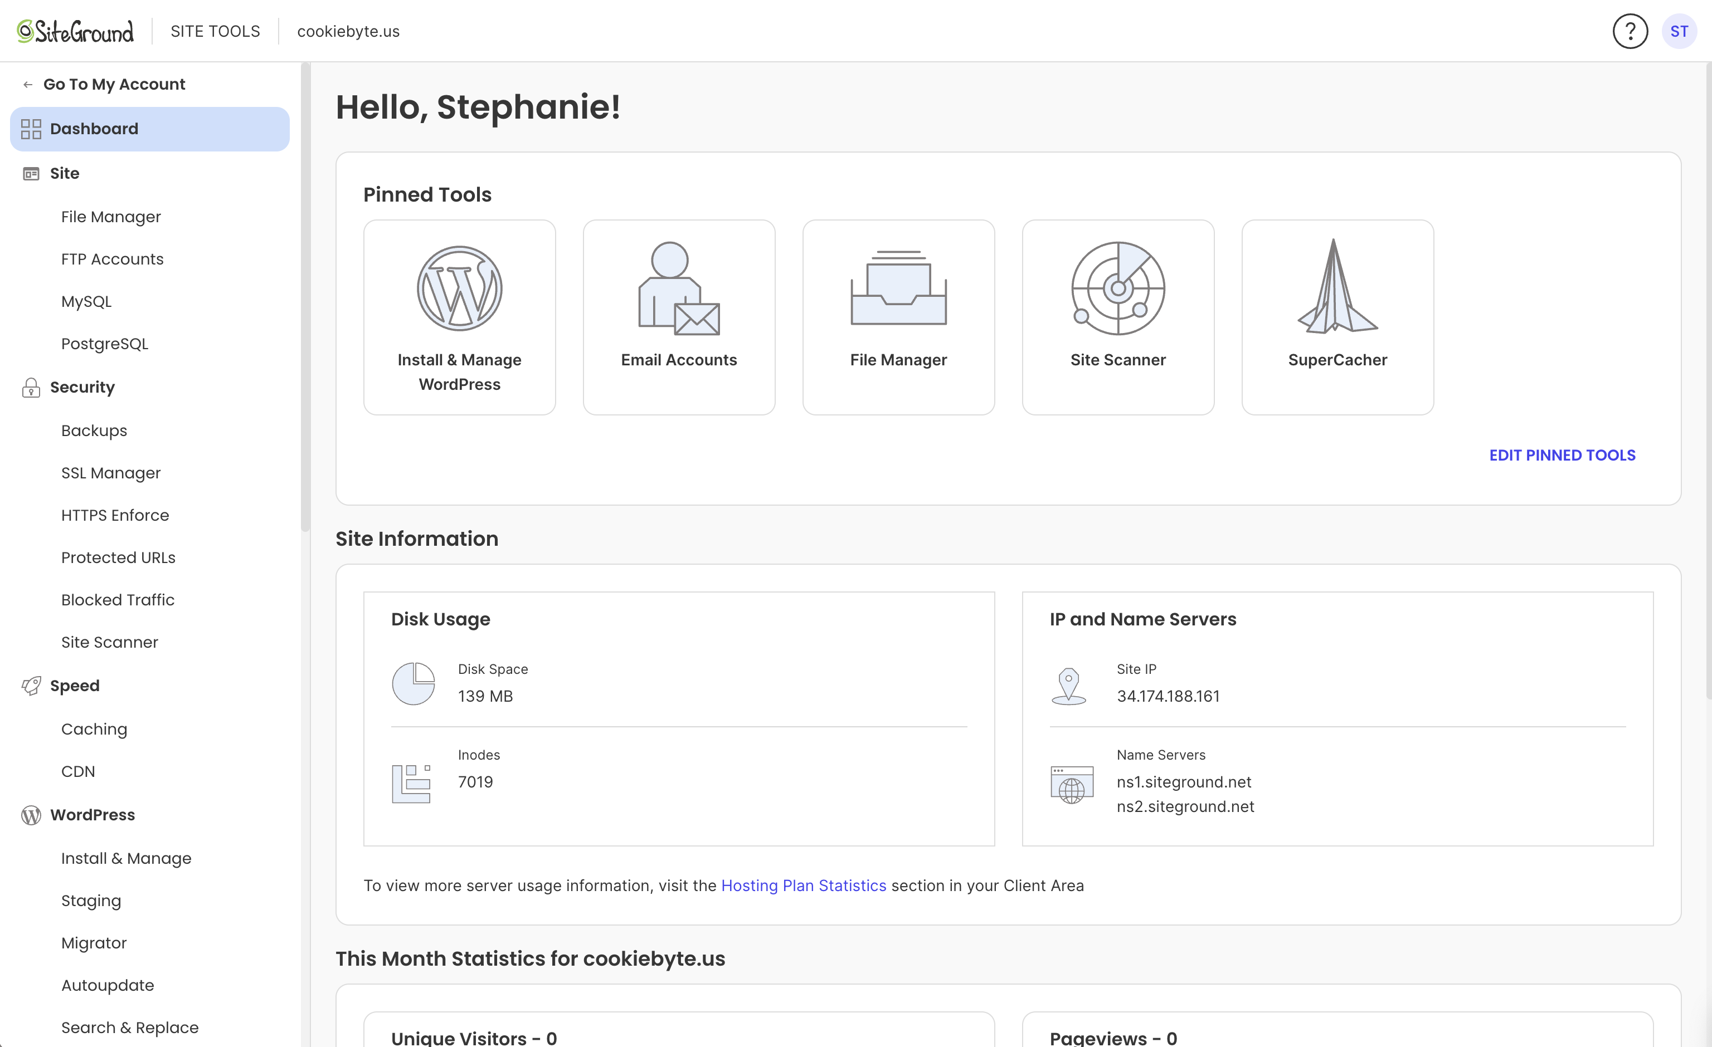This screenshot has height=1047, width=1712.
Task: Click the Site IP location pin icon
Action: tap(1069, 686)
